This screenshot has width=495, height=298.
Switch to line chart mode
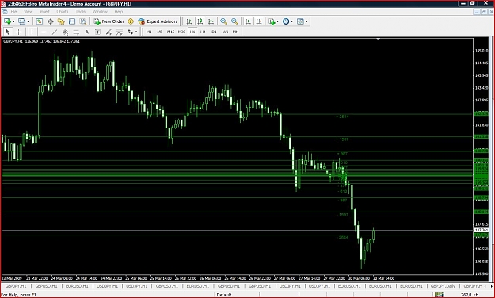coord(211,21)
